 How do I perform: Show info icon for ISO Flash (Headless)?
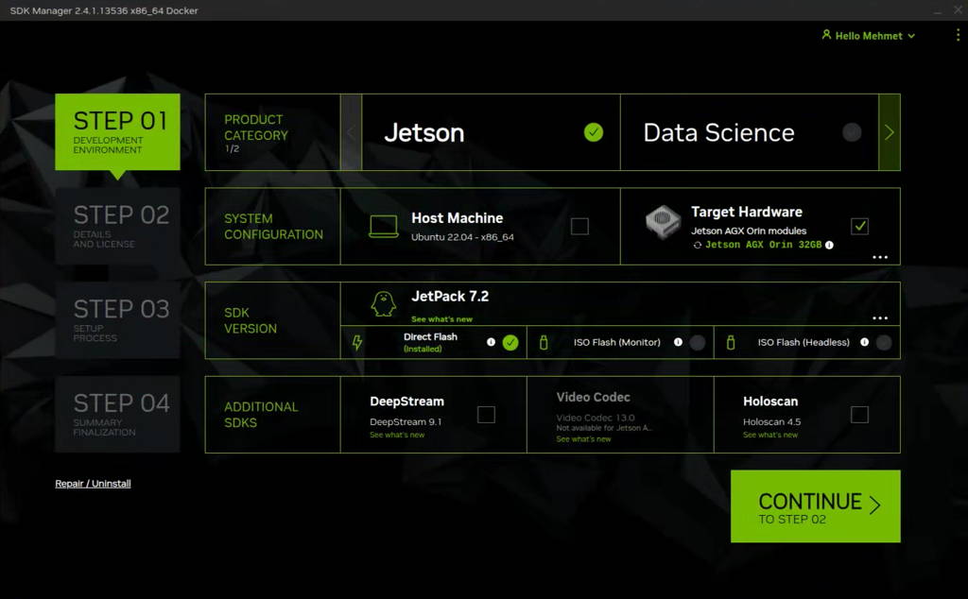click(864, 342)
